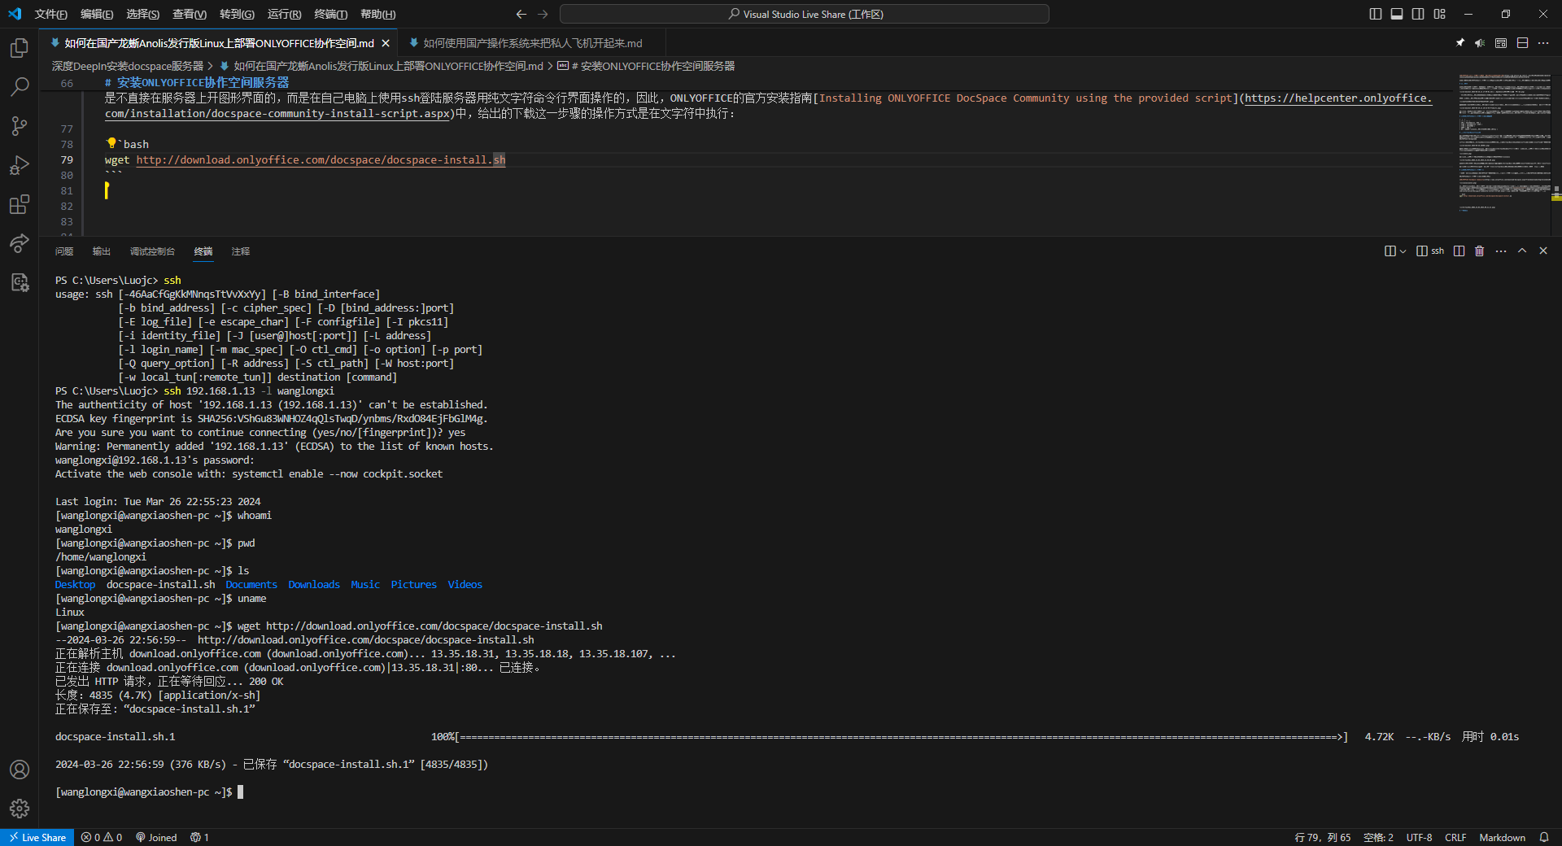Viewport: 1562px width, 846px height.
Task: Kill terminal with the trash icon
Action: click(1479, 251)
